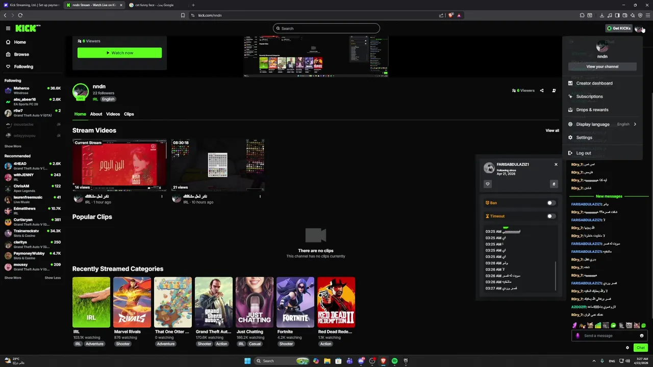
Task: Click the Watch now button
Action: pyautogui.click(x=119, y=53)
